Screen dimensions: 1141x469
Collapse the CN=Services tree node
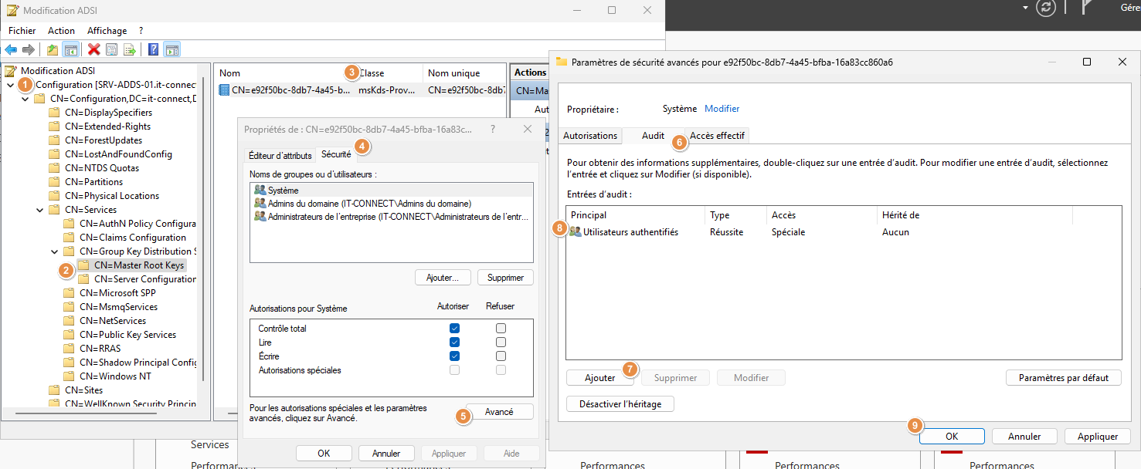click(40, 209)
